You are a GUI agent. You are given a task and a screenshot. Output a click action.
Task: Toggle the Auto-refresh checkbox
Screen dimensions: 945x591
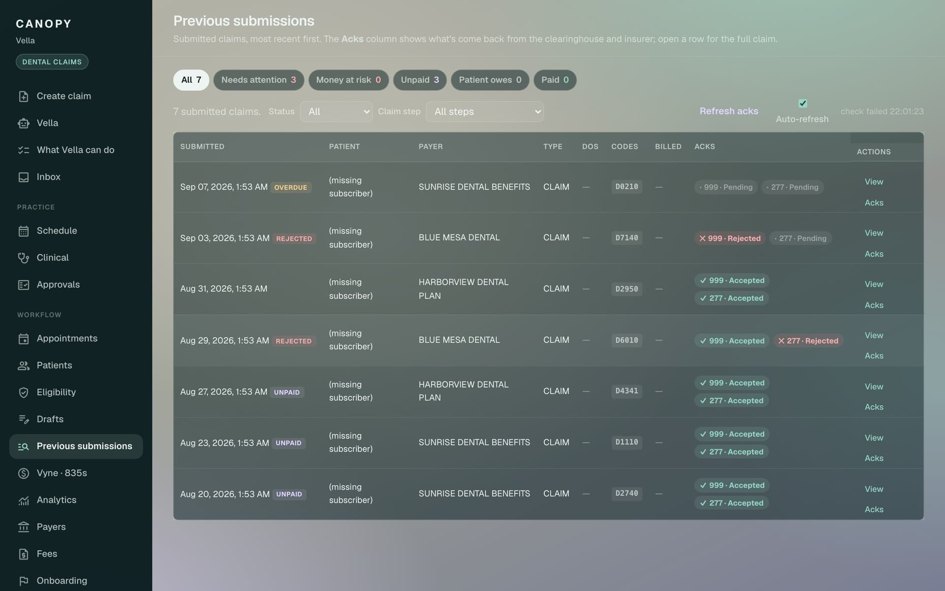[x=803, y=103]
